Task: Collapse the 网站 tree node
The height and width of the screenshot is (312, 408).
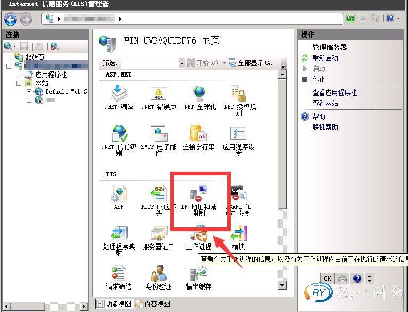Action: (20, 83)
